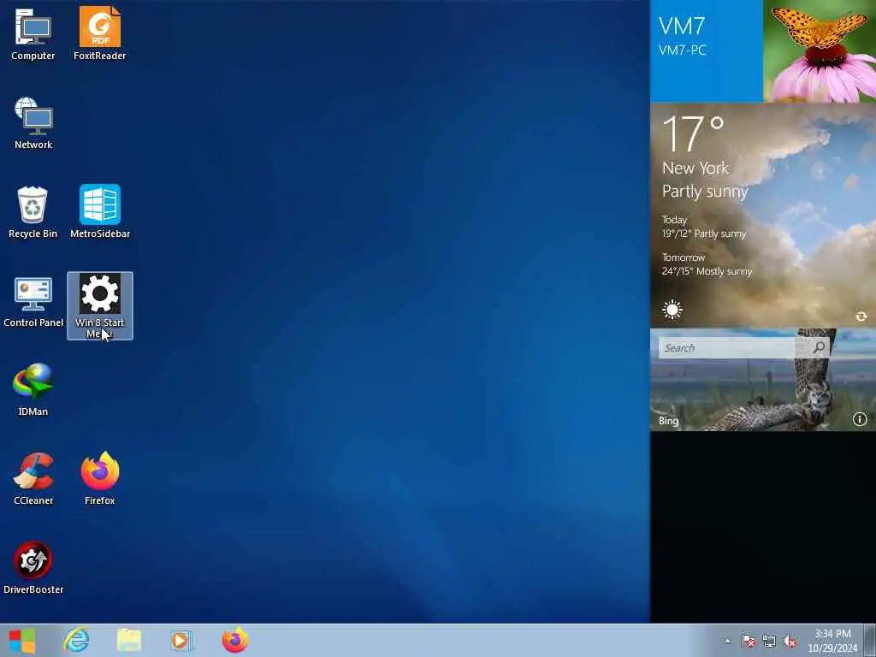Click the VM7-PC computer name
The width and height of the screenshot is (876, 657).
(x=682, y=50)
